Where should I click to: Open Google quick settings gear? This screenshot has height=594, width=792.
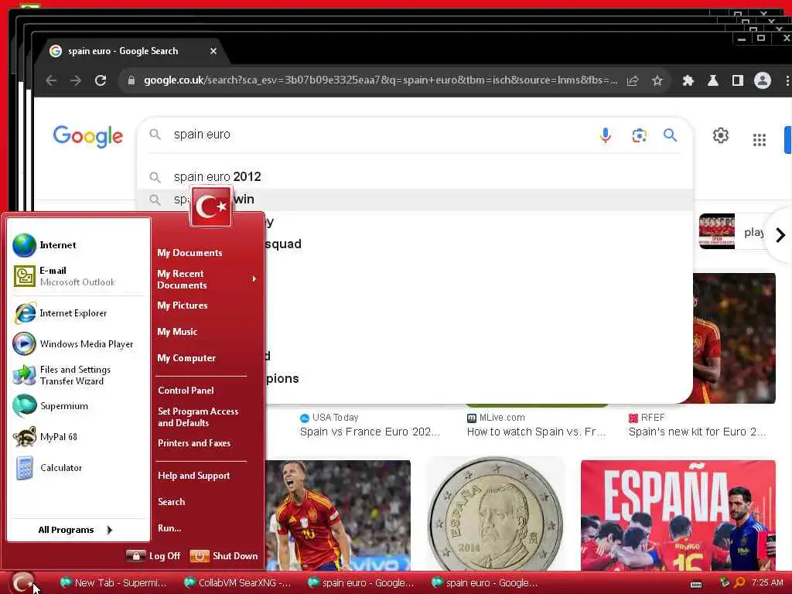721,135
